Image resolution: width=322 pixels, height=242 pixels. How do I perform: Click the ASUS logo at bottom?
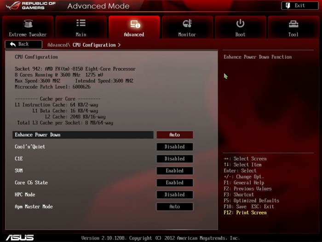[x=20, y=237]
